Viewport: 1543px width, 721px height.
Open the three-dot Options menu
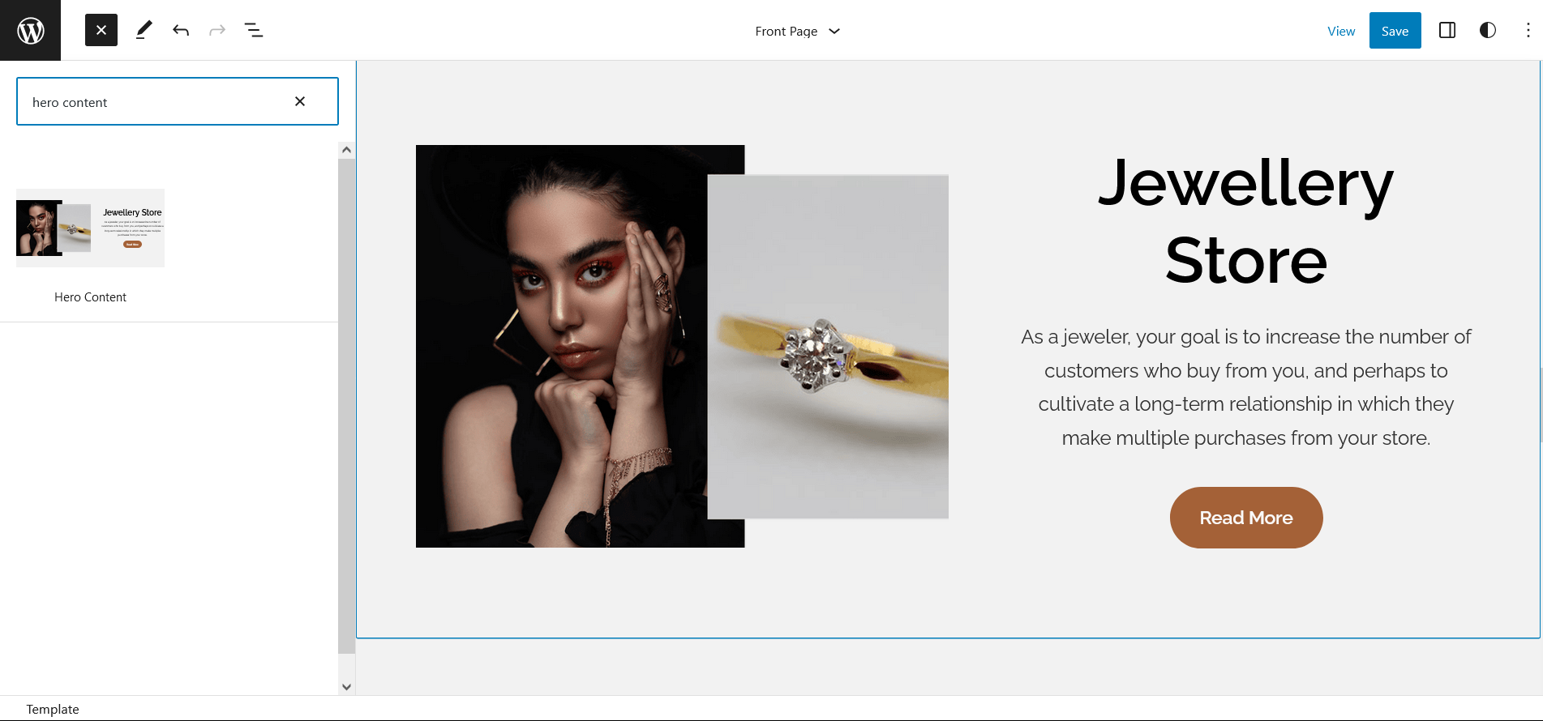tap(1528, 31)
